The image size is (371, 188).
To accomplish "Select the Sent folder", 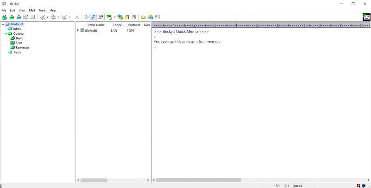I will (x=19, y=43).
